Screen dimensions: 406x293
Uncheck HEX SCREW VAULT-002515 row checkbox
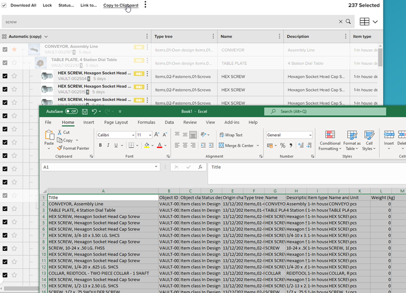click(5, 89)
